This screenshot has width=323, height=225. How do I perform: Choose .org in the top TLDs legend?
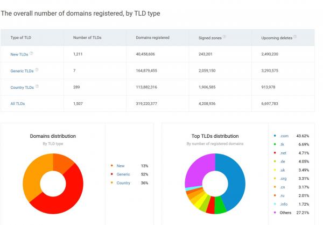coord(284,178)
